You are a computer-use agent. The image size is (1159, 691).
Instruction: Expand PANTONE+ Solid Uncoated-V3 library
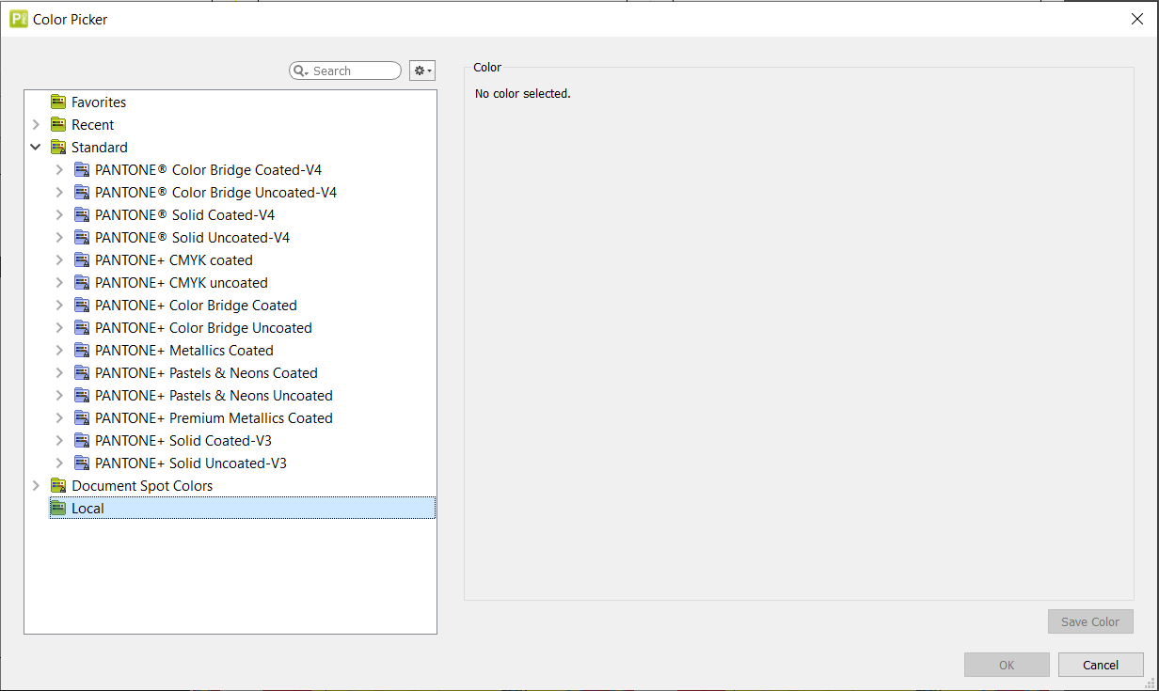click(59, 463)
